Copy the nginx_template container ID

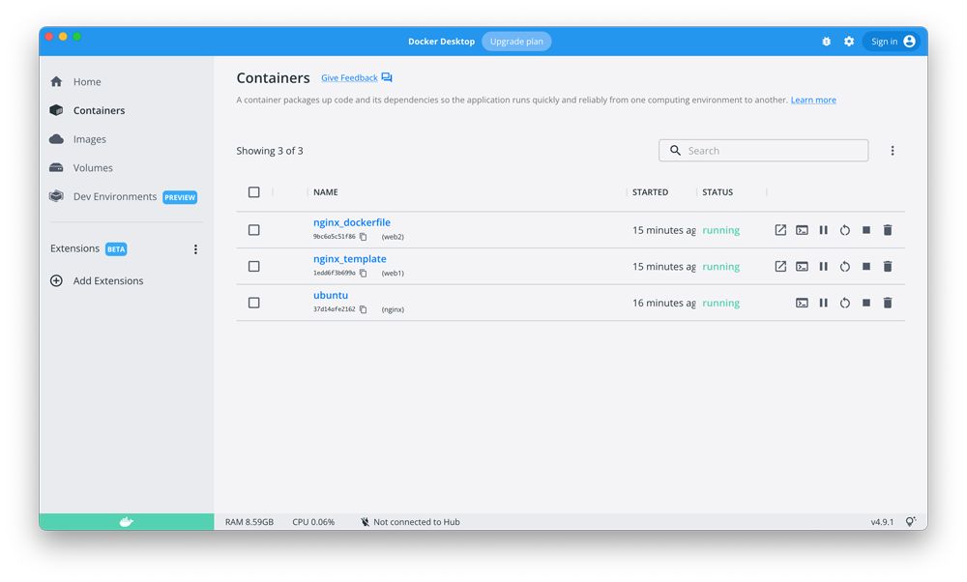[x=364, y=274]
